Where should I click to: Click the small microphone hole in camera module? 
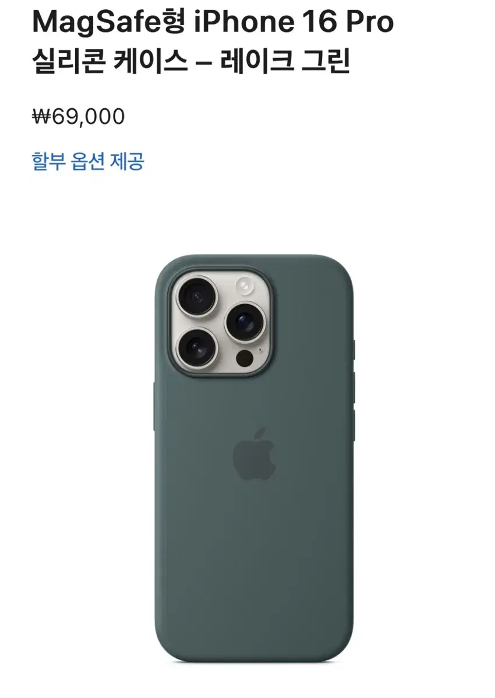pyautogui.click(x=260, y=351)
